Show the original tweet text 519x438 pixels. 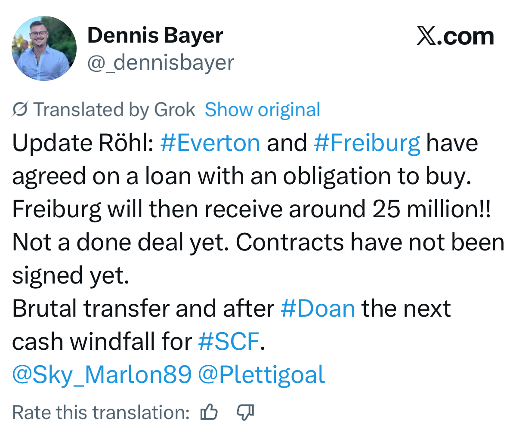point(262,110)
